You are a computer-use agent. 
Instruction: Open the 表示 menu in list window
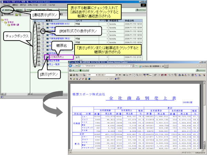point(23,5)
